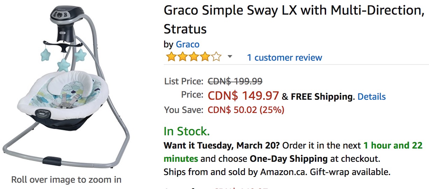Click the green In Stock text
Image resolution: width=429 pixels, height=189 pixels.
point(187,131)
